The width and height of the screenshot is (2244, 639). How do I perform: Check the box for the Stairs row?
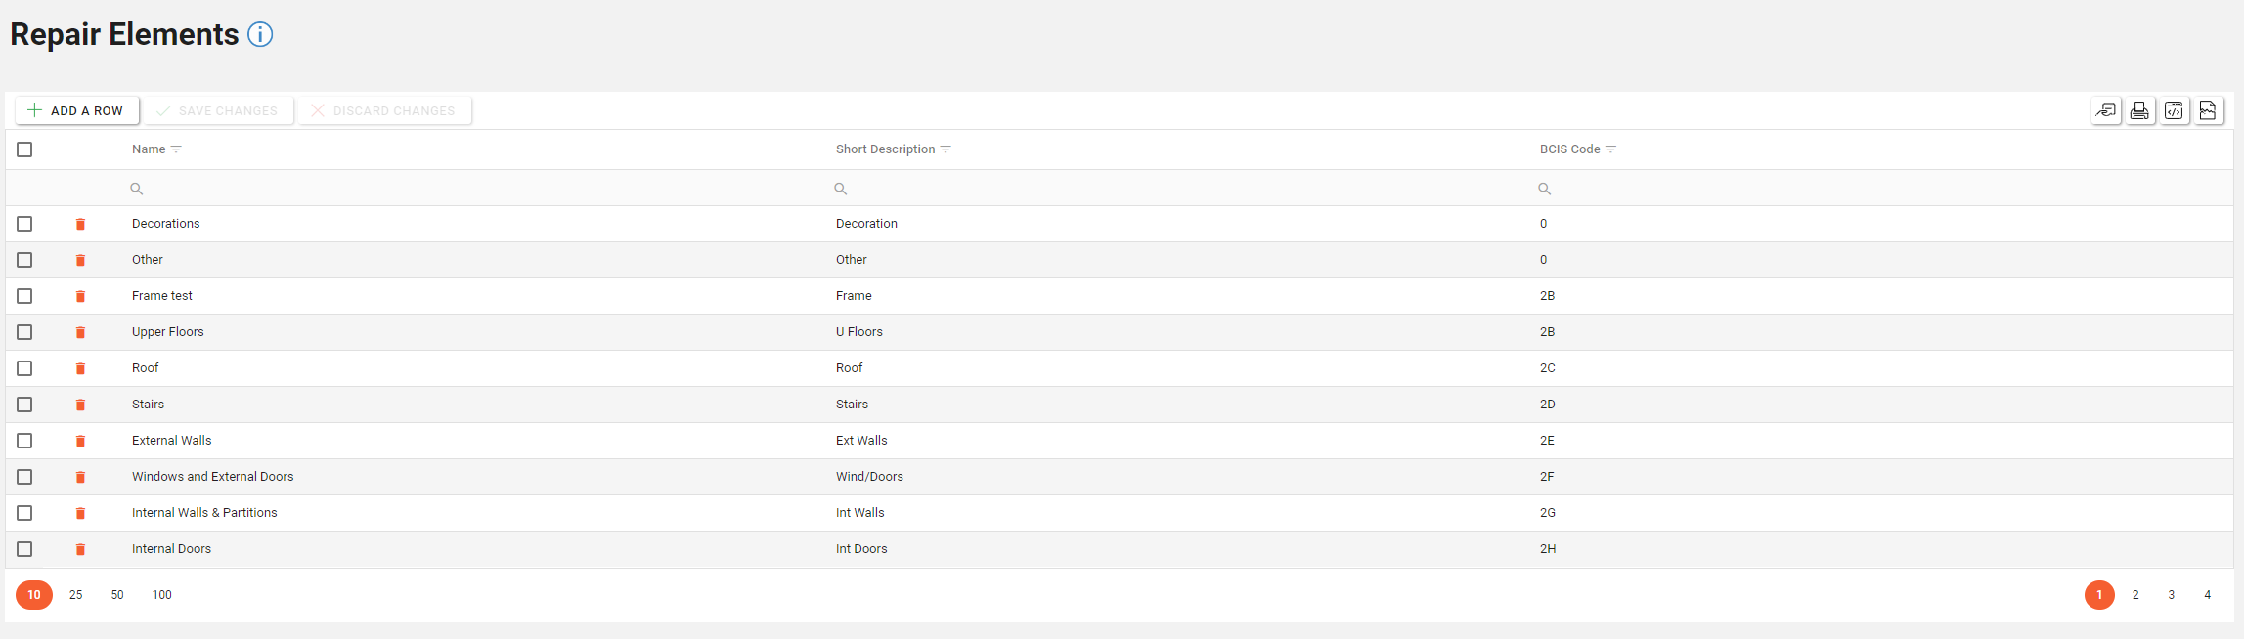(x=24, y=405)
